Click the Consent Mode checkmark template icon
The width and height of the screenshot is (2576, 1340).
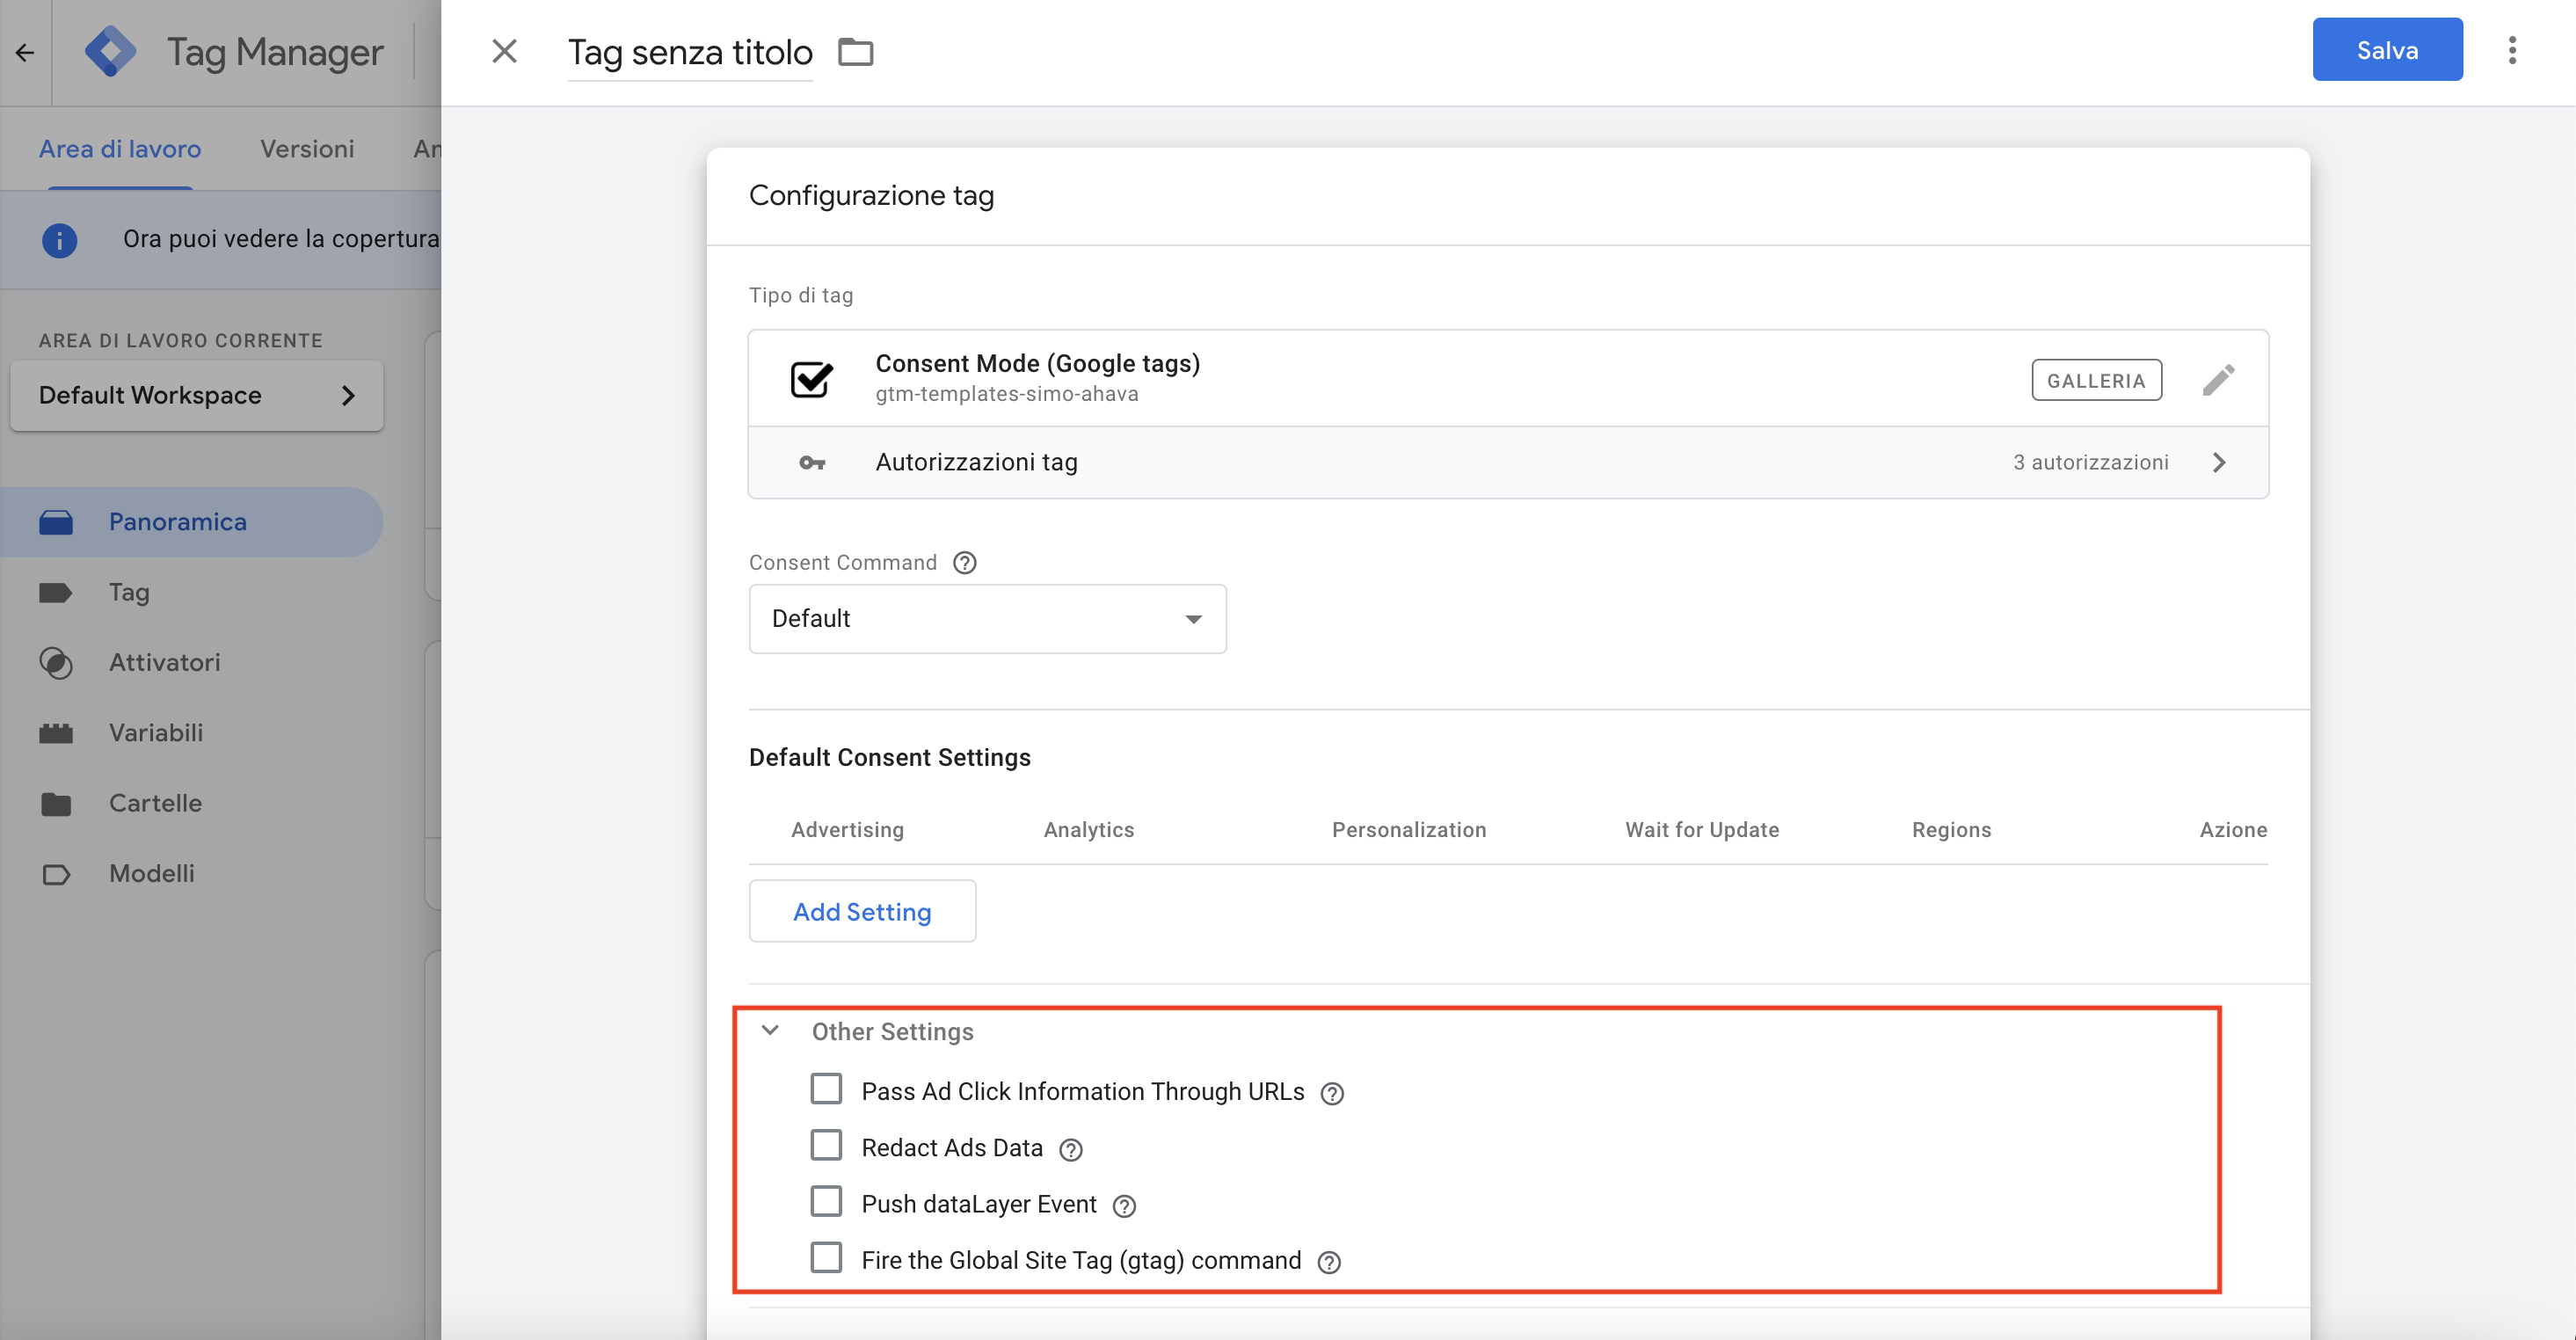pos(811,379)
